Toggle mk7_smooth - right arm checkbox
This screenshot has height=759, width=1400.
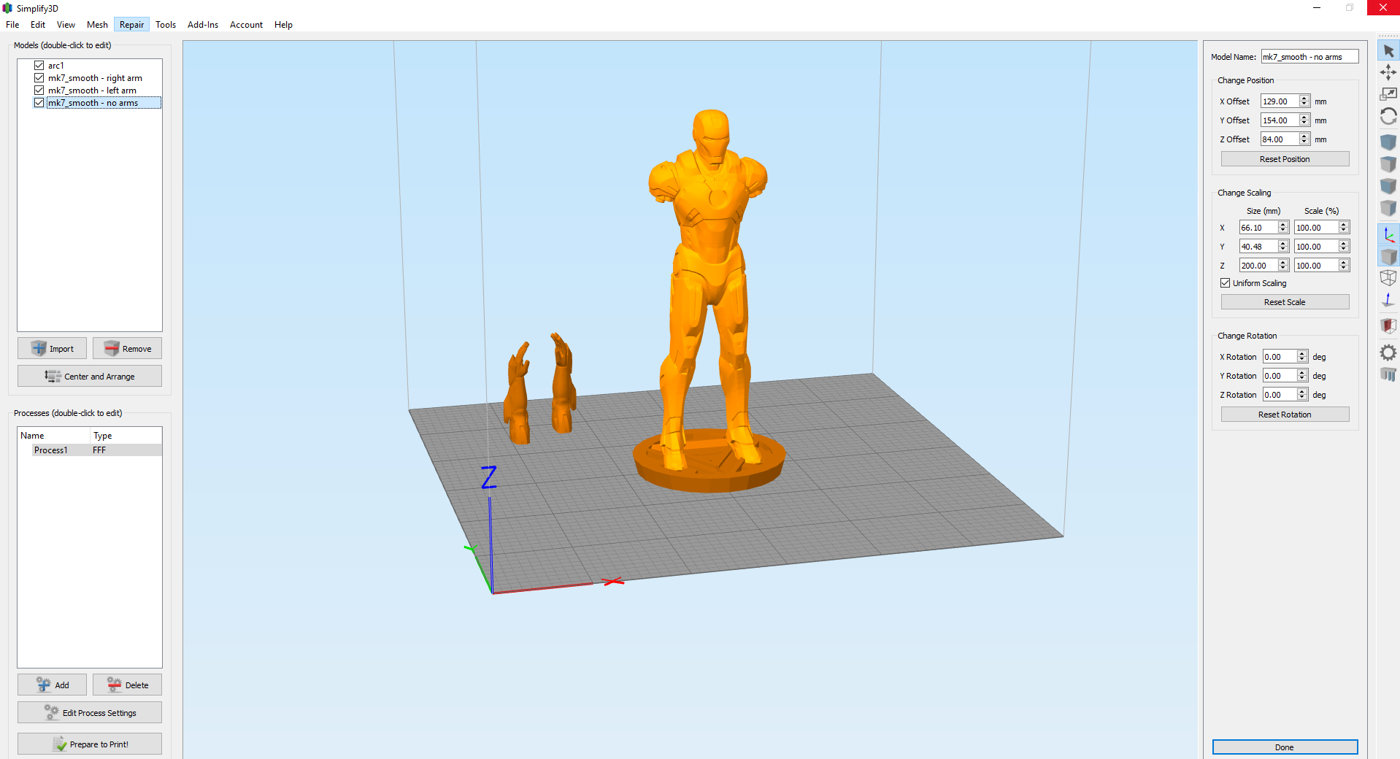(39, 78)
